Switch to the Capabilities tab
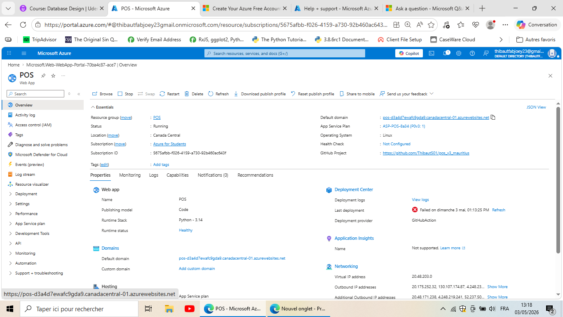 pos(178,175)
